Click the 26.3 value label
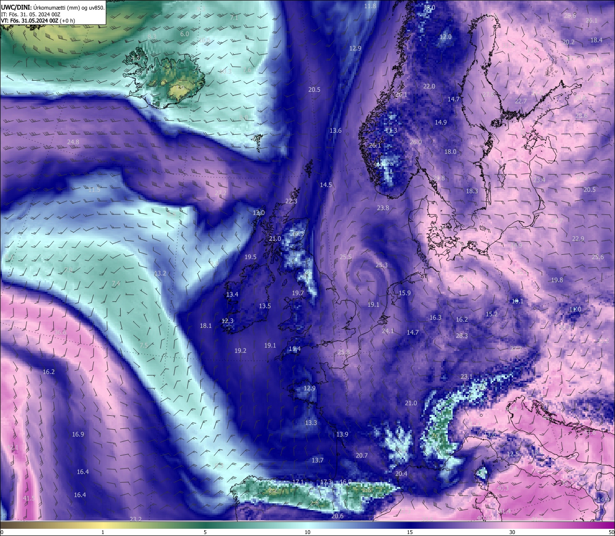 point(462,336)
